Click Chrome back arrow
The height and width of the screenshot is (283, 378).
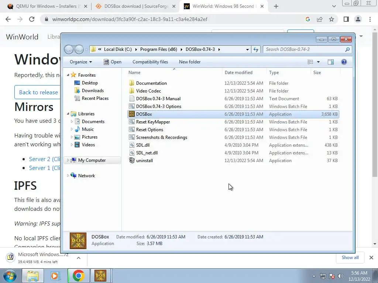tap(8, 19)
